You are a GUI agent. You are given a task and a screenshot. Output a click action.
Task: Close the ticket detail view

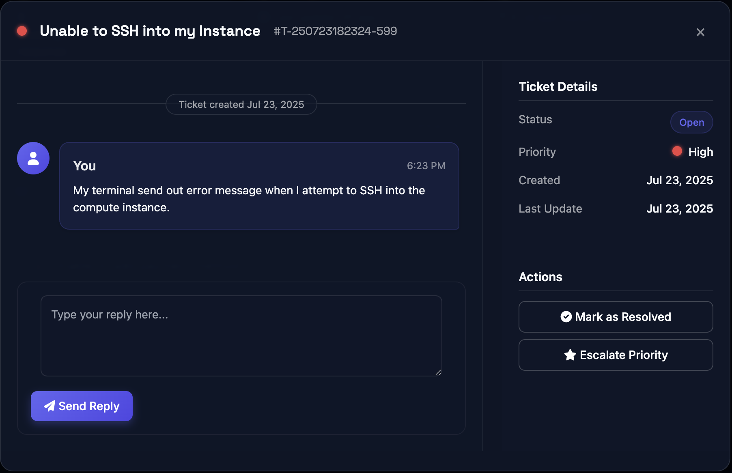(x=701, y=32)
